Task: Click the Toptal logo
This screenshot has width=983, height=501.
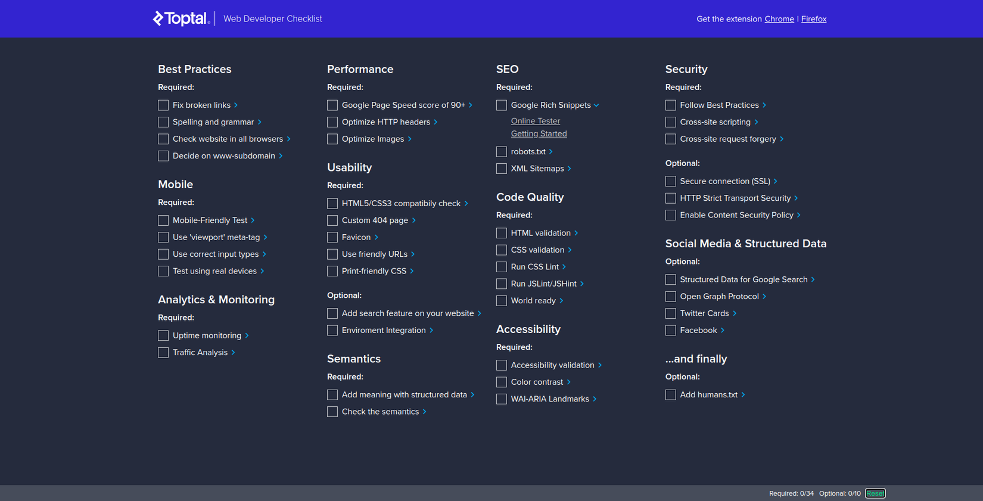Action: (181, 18)
